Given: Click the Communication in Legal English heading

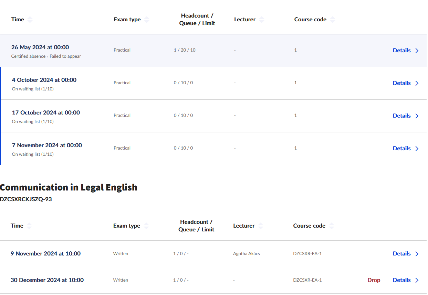Looking at the screenshot, I should [x=69, y=187].
